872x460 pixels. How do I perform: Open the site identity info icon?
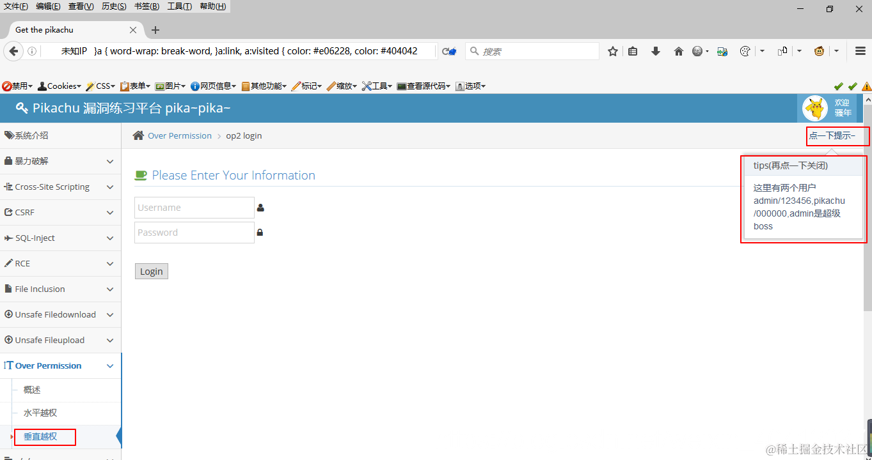click(32, 51)
